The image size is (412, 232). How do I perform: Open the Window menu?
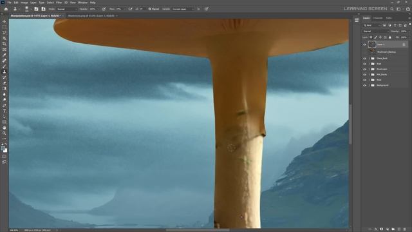tap(82, 3)
